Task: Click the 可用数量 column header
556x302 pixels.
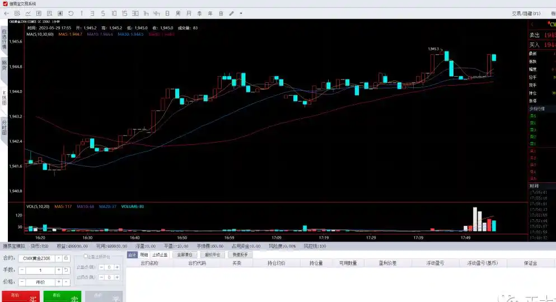Action: pos(348,263)
